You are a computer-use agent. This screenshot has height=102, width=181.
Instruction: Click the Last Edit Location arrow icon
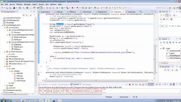coord(120,8)
